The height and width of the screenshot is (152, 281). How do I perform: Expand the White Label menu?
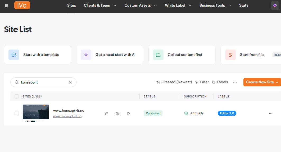pos(178,6)
